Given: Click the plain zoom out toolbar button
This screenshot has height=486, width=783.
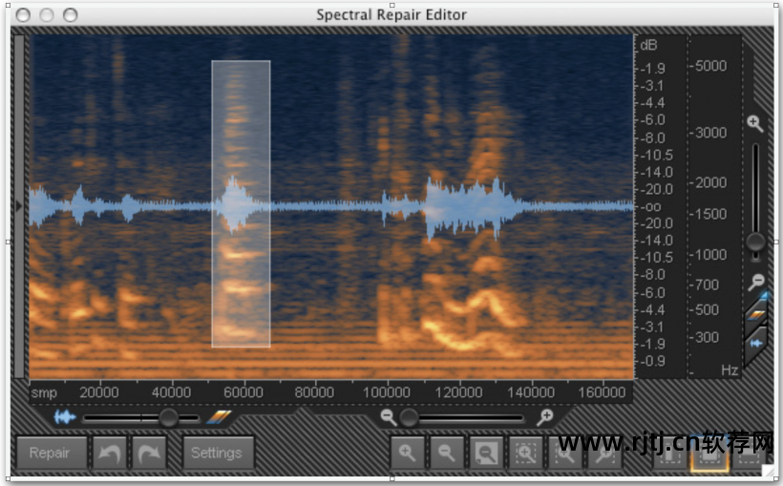Looking at the screenshot, I should coord(447,453).
